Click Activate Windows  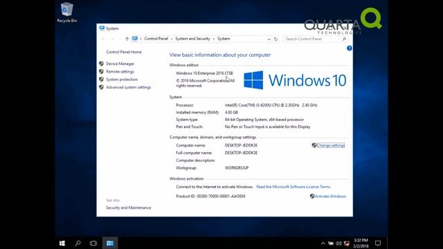[x=330, y=196]
